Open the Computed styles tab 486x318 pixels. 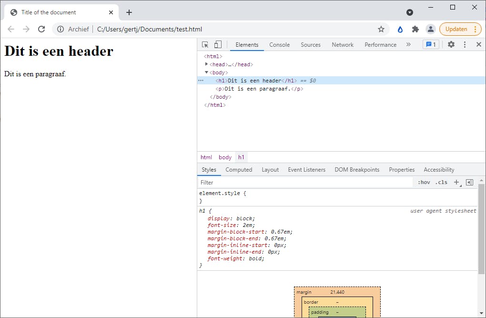click(239, 170)
